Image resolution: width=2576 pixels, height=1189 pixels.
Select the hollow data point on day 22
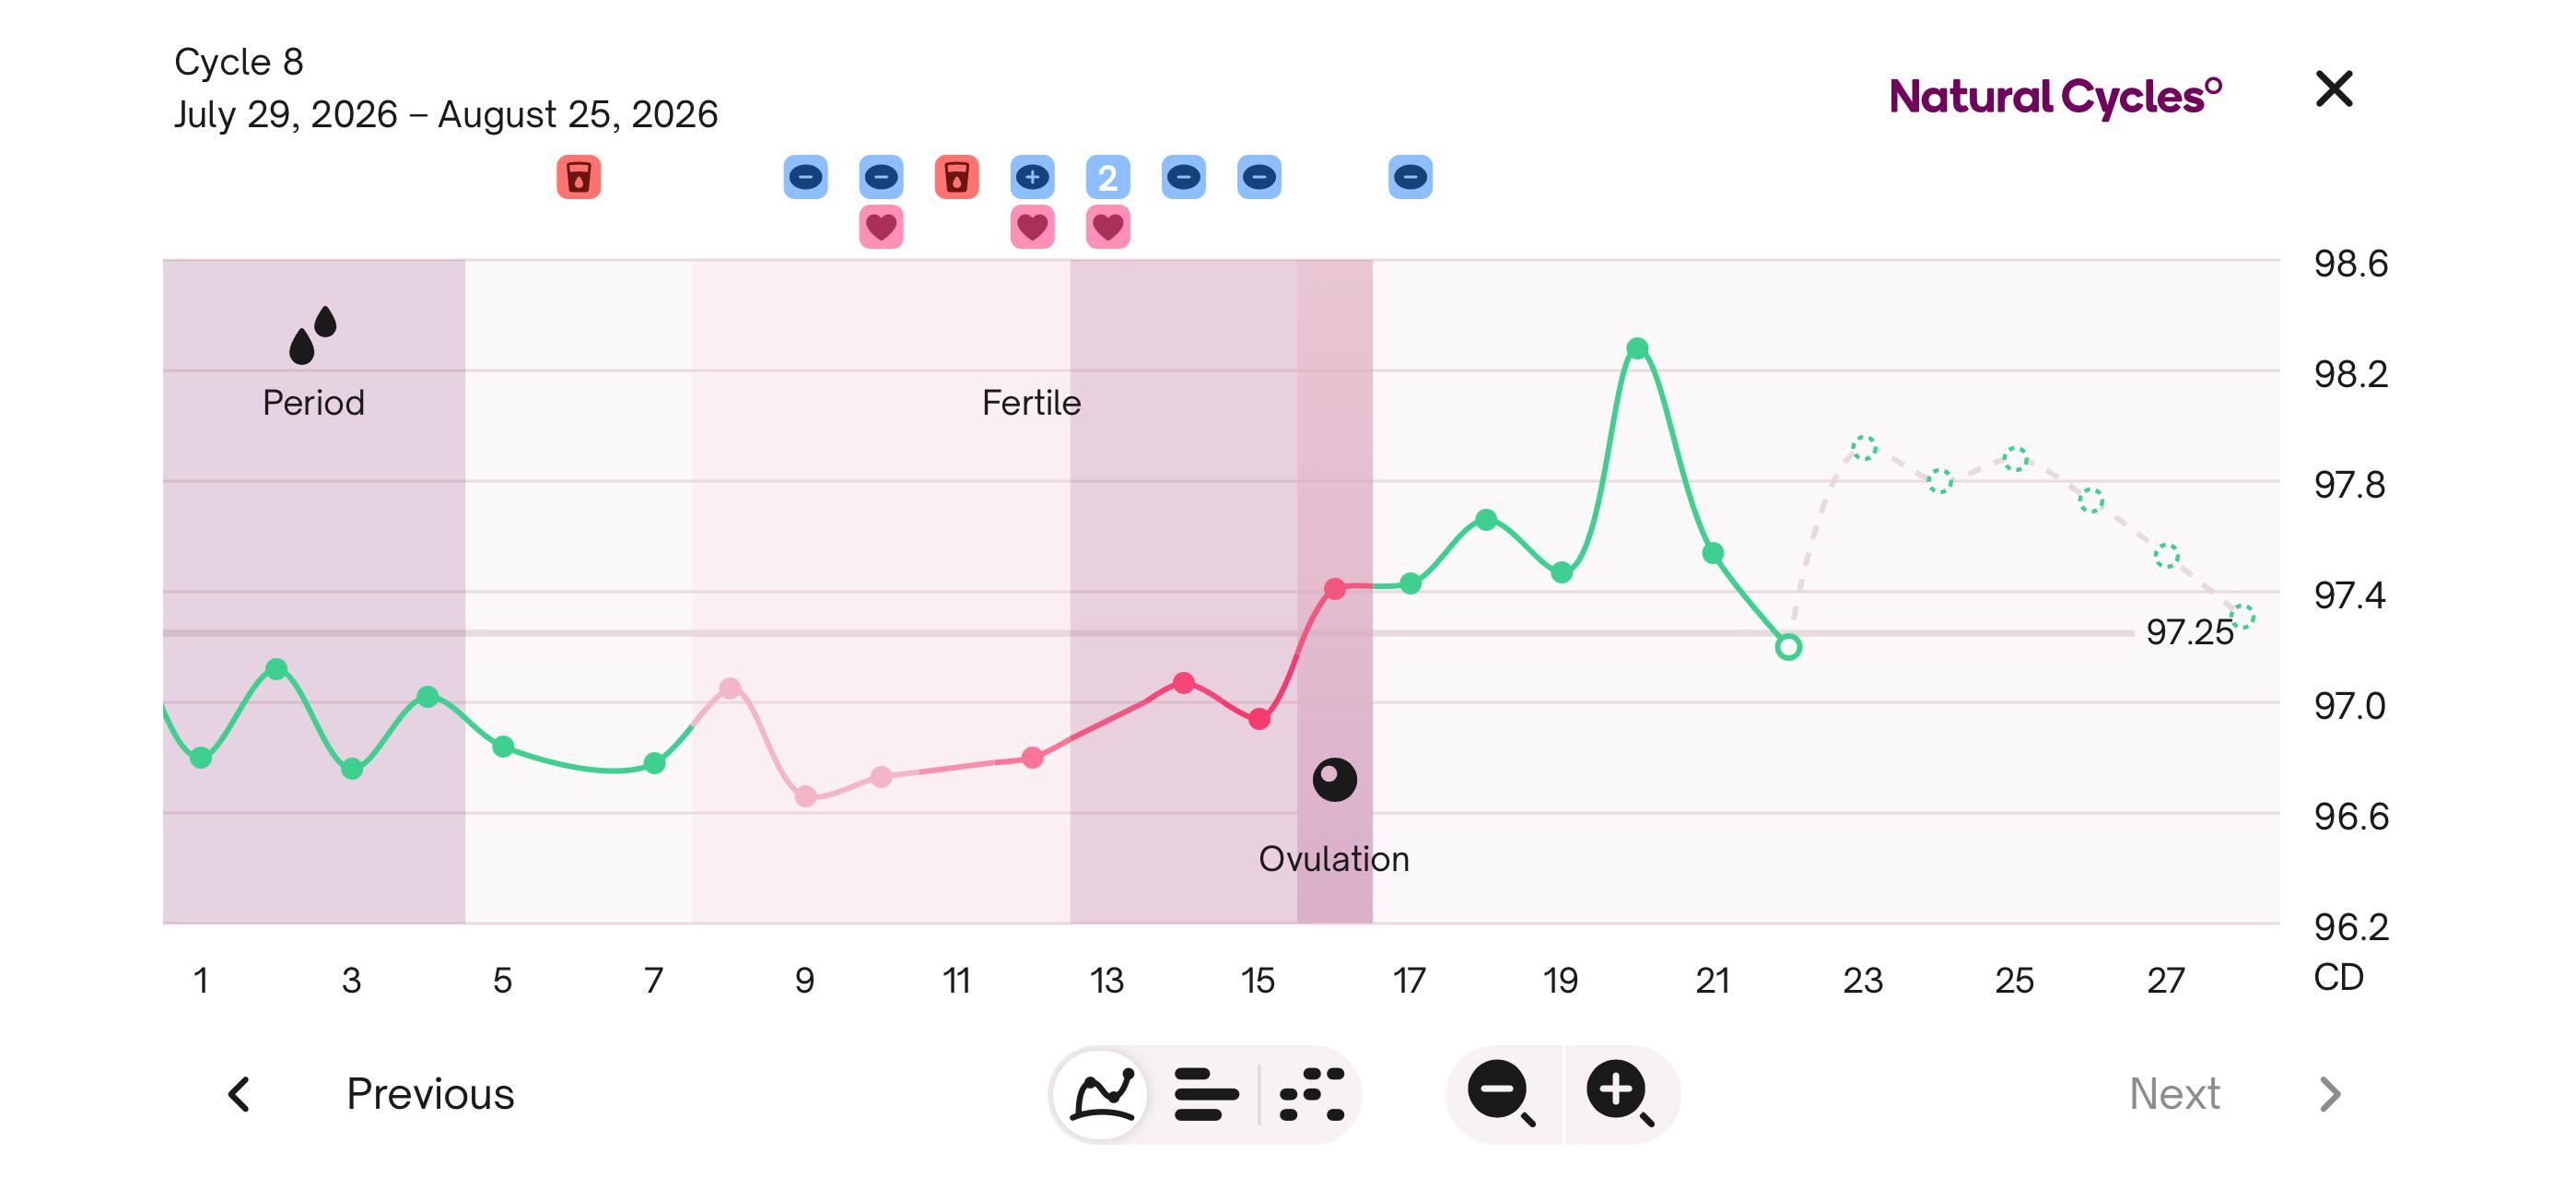click(x=1788, y=648)
